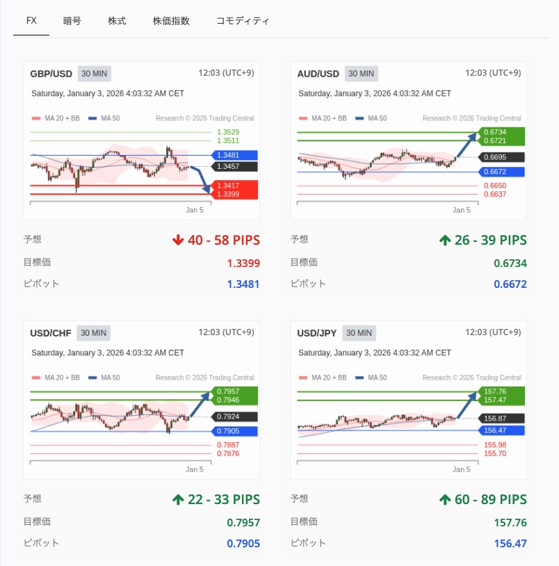Click the AUD/USD target price 0.6734

pos(510,264)
